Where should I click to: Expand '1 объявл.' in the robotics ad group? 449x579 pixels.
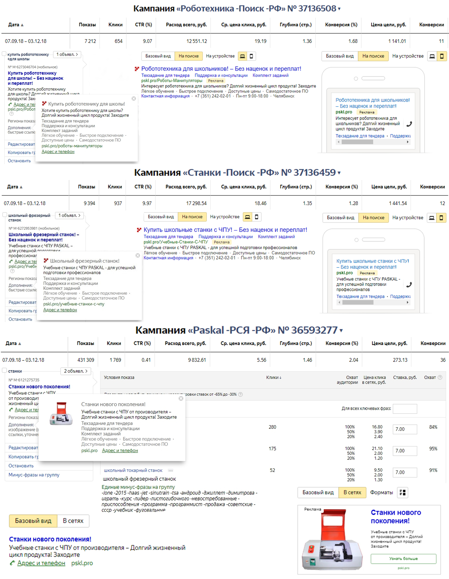pyautogui.click(x=67, y=54)
